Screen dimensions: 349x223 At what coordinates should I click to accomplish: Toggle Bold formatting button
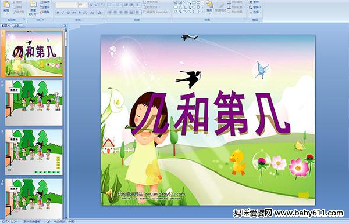pos(58,13)
